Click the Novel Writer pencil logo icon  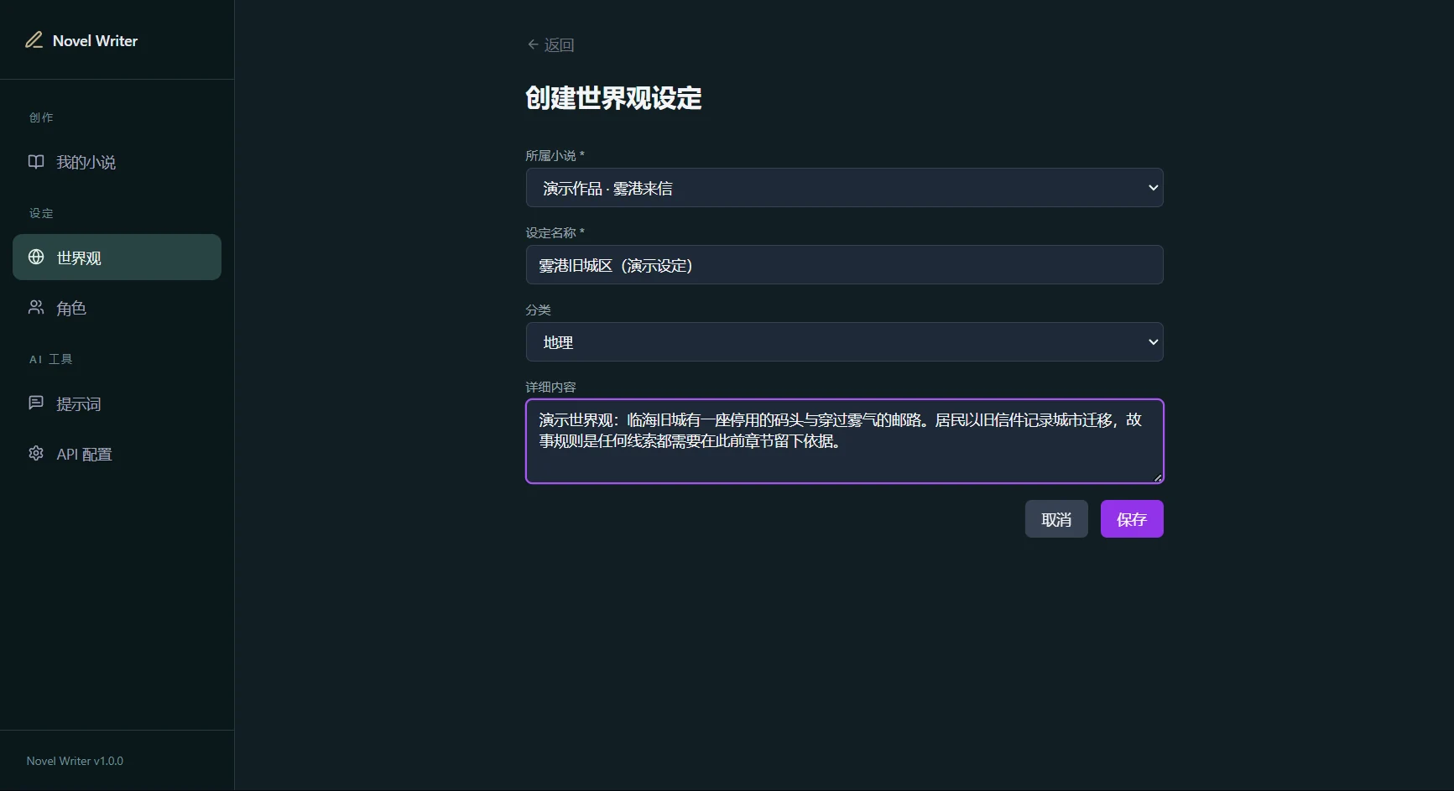[34, 40]
